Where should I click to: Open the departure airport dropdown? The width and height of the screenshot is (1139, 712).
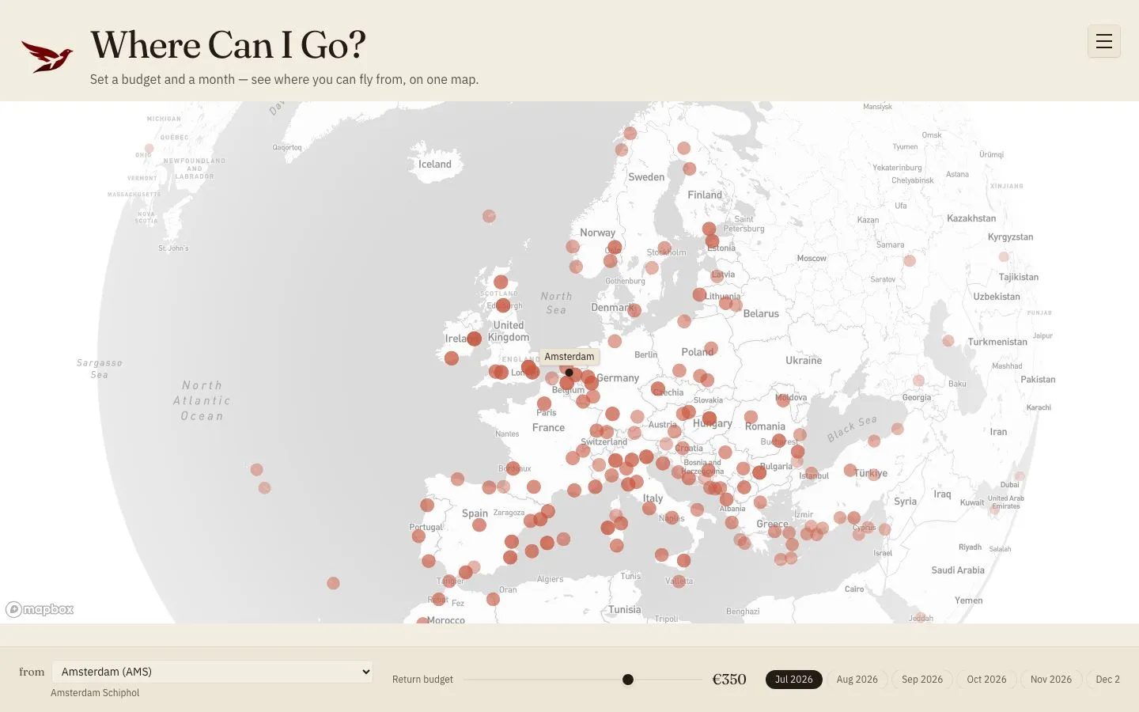point(212,672)
